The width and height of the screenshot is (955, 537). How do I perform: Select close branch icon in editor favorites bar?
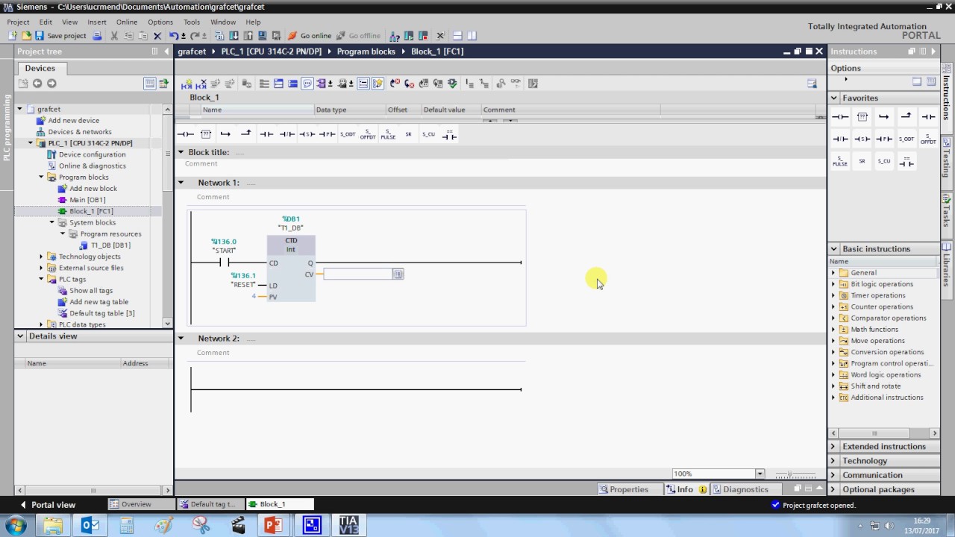(246, 134)
